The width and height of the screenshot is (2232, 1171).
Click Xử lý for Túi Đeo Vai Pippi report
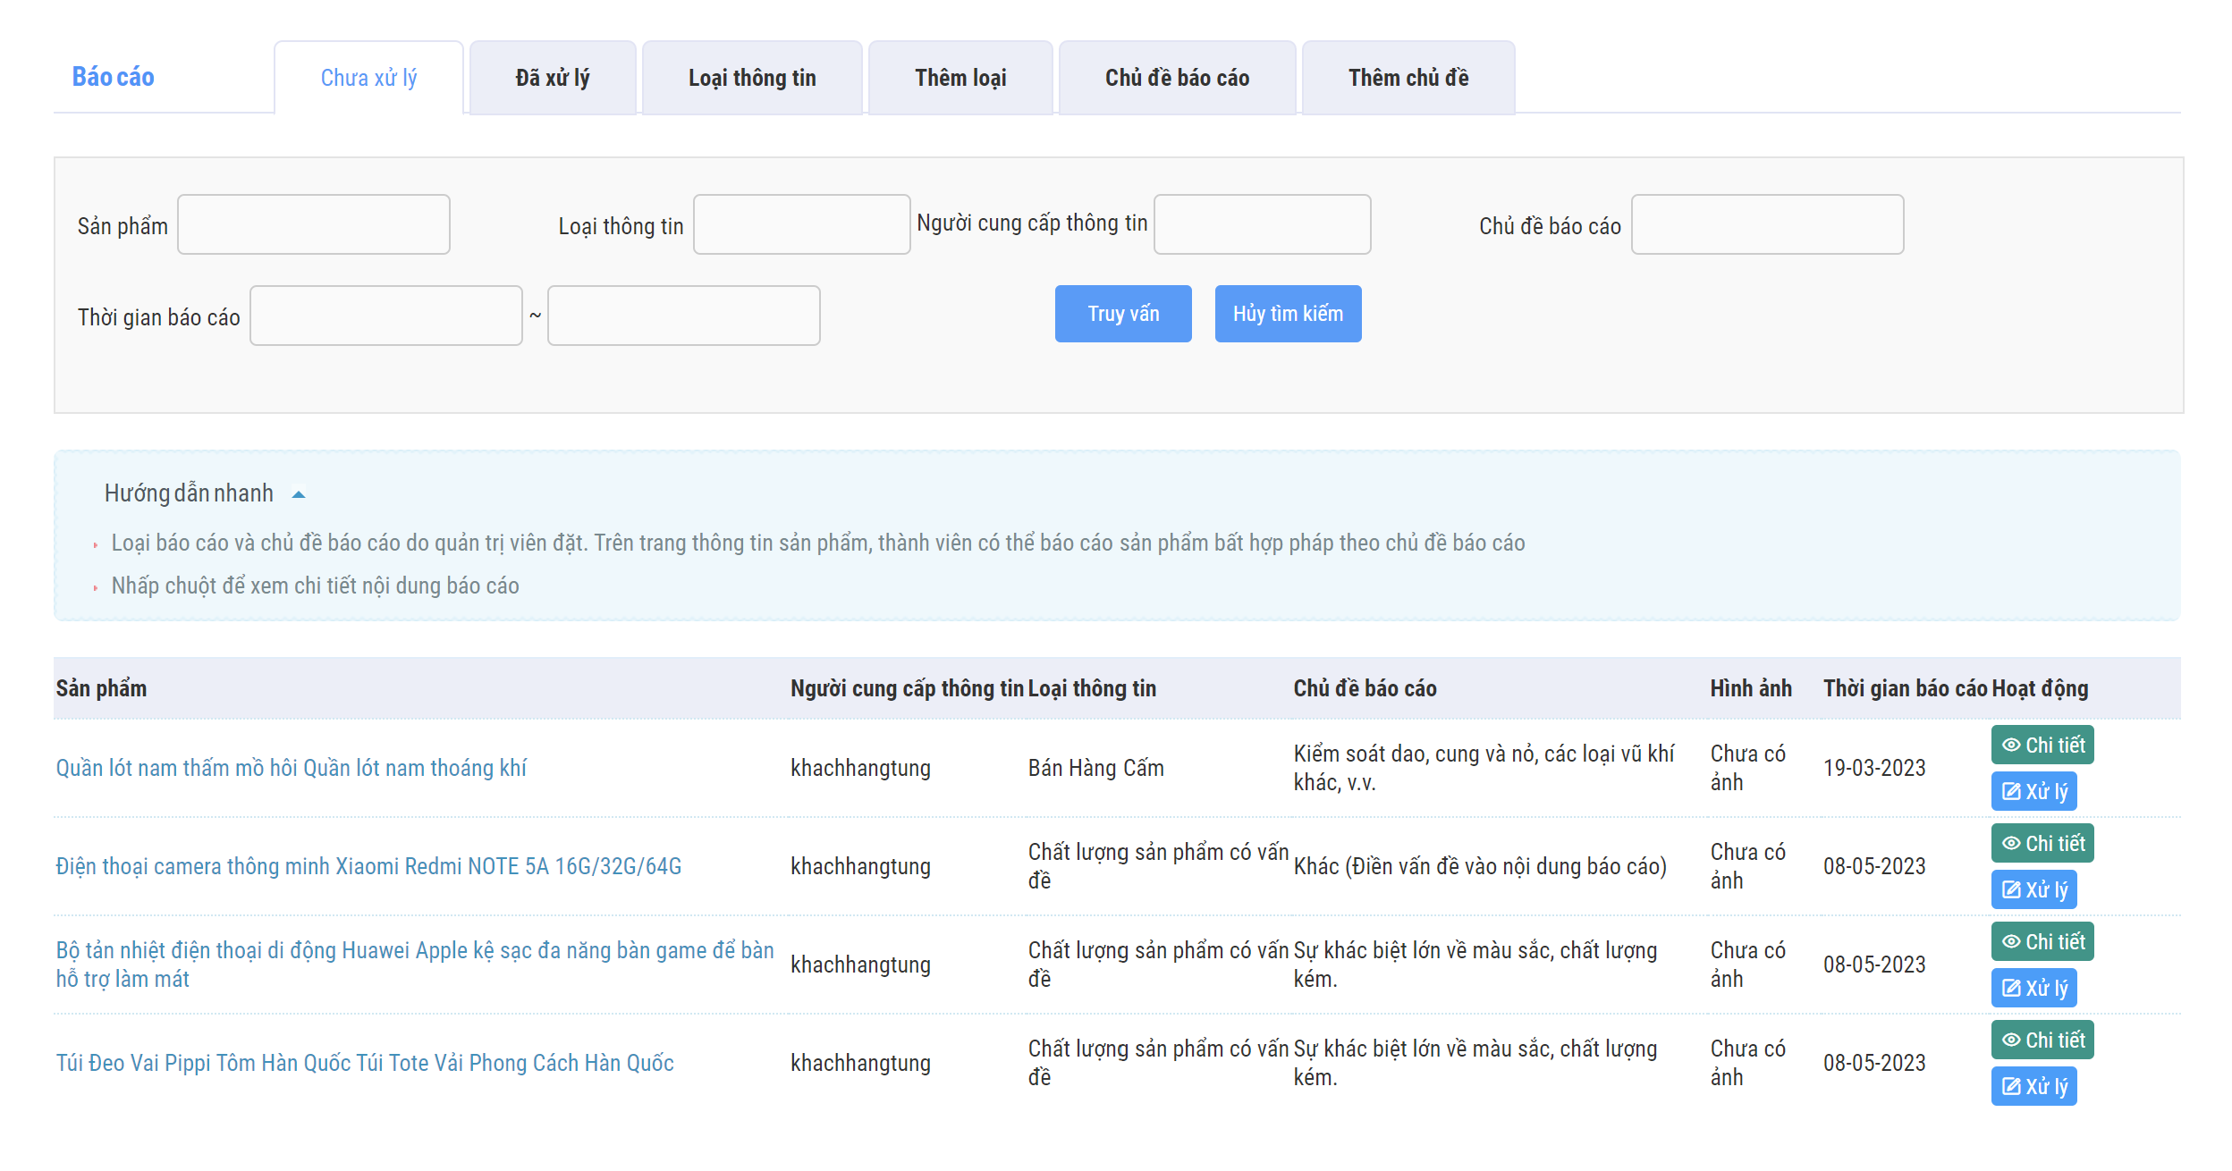(x=2033, y=1086)
